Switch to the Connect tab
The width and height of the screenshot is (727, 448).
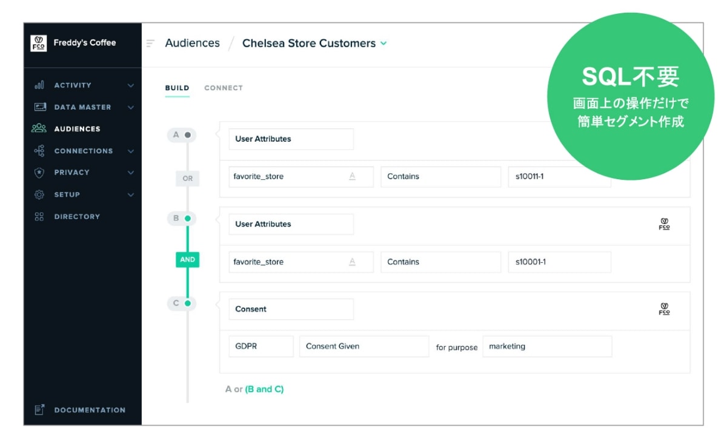223,88
